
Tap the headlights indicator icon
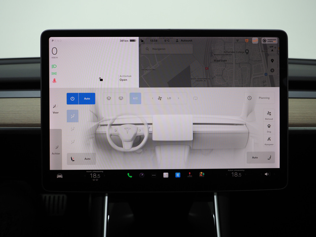(54, 66)
